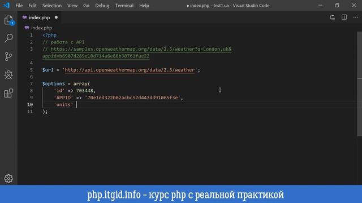Minimize the Visual Studio Code window
The image size is (362, 203).
coord(320,5)
